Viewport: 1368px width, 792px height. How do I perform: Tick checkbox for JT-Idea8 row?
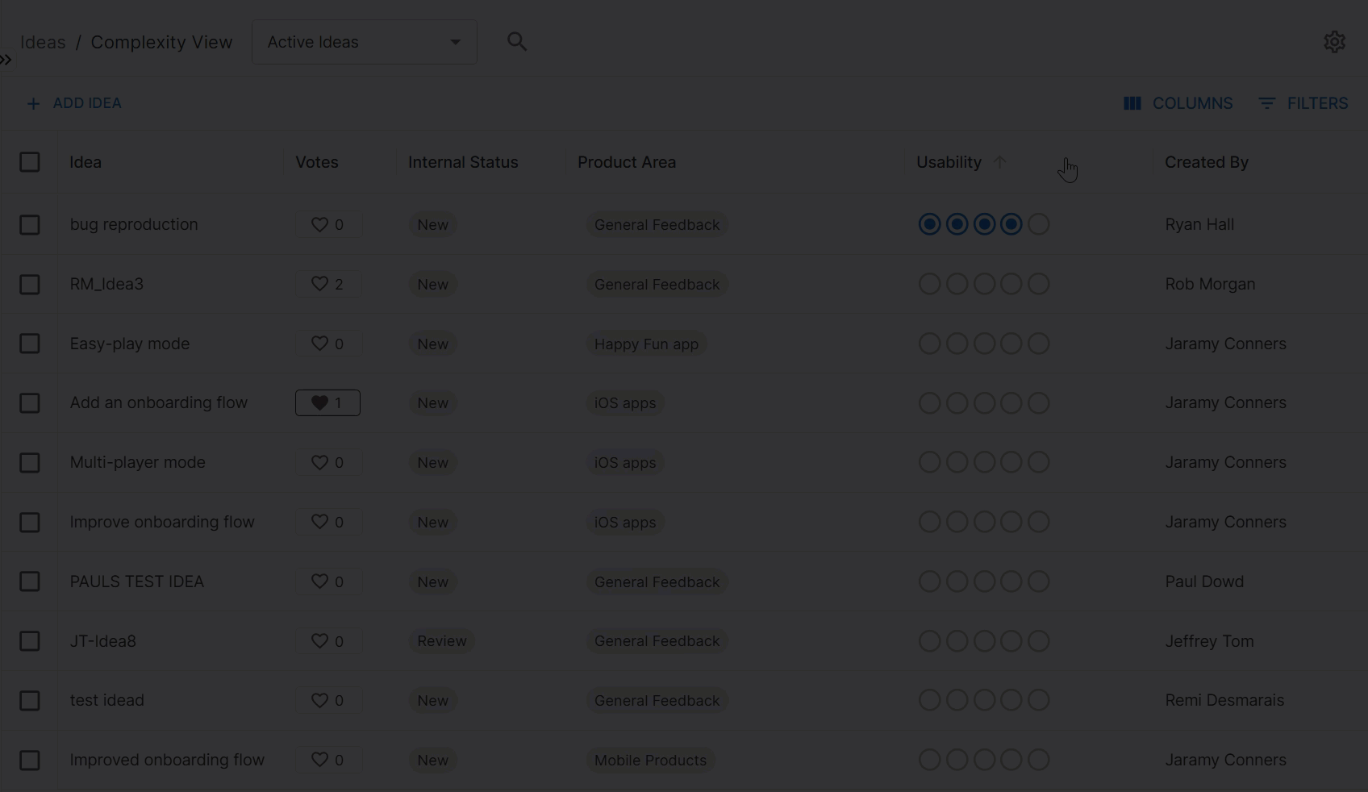tap(30, 641)
